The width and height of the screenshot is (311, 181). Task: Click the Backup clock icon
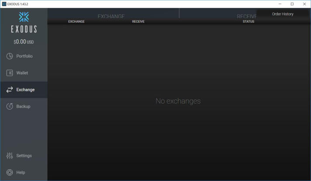click(x=10, y=106)
